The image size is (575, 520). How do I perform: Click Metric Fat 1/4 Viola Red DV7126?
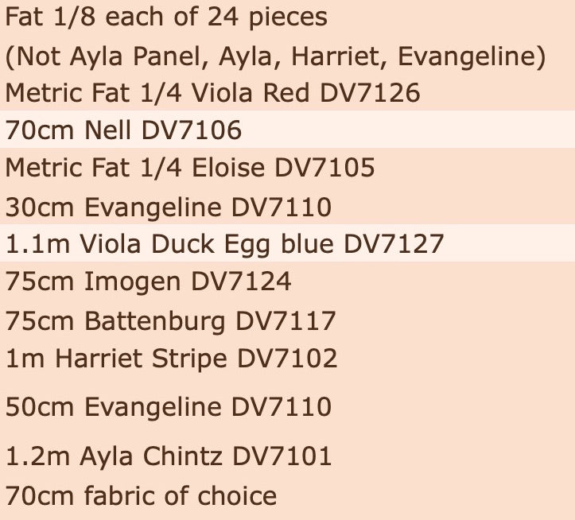[212, 92]
